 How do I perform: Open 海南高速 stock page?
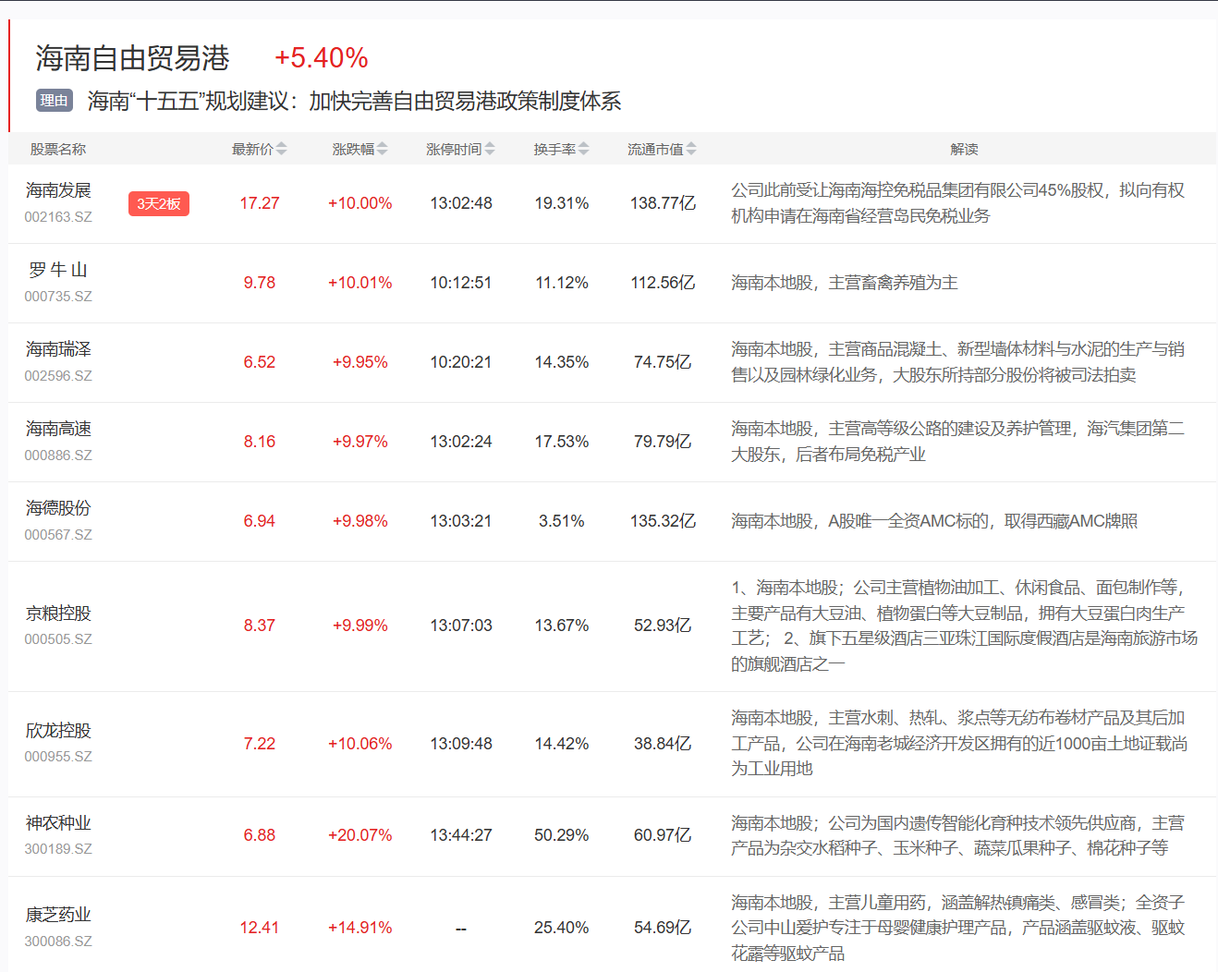tap(58, 429)
